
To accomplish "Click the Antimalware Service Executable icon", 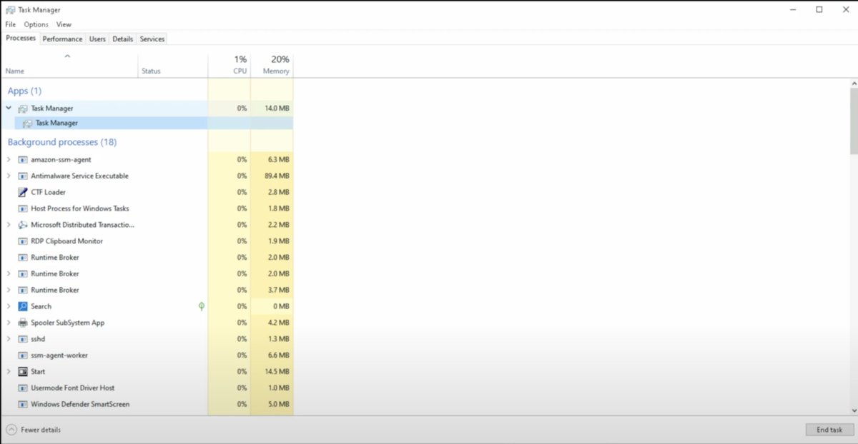I will click(23, 176).
